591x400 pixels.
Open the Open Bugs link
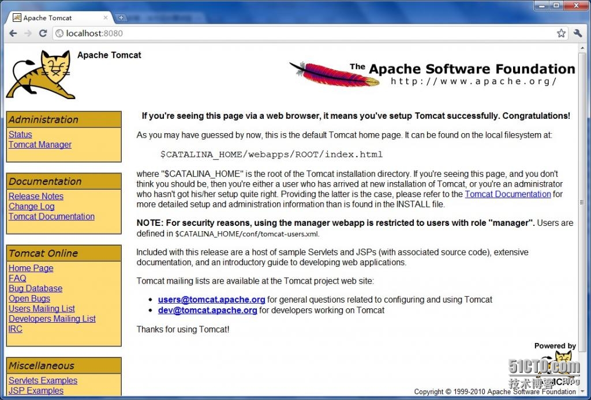[29, 299]
